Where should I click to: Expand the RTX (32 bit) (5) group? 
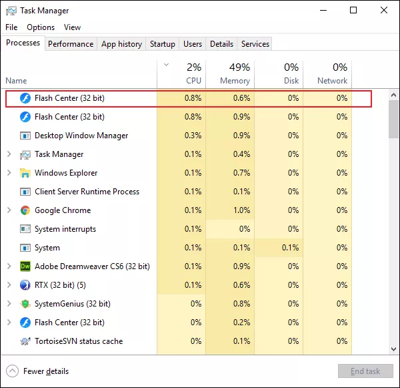tap(9, 284)
